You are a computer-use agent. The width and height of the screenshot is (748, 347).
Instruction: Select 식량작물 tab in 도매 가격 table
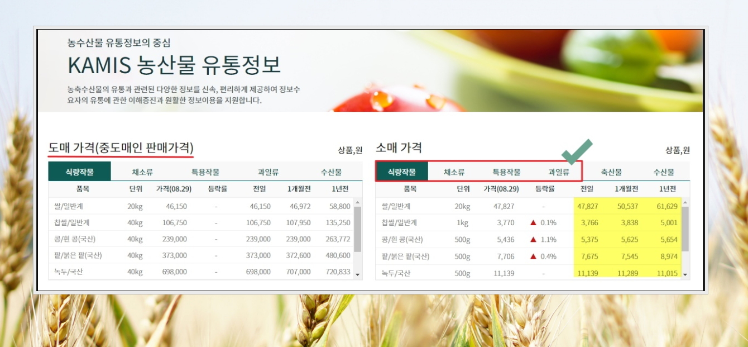point(79,172)
